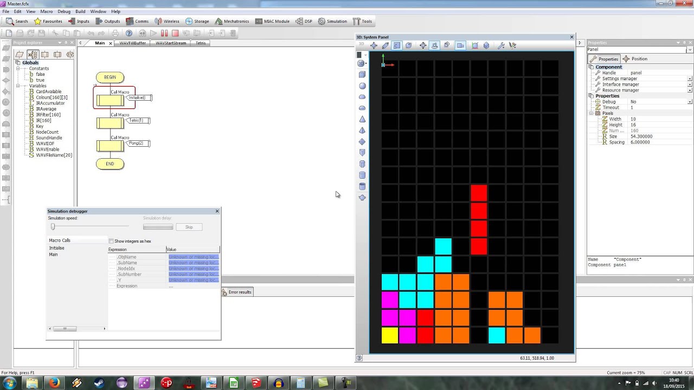This screenshot has height=390, width=694.
Task: Click the Print icon in toolbar
Action: pyautogui.click(x=115, y=33)
